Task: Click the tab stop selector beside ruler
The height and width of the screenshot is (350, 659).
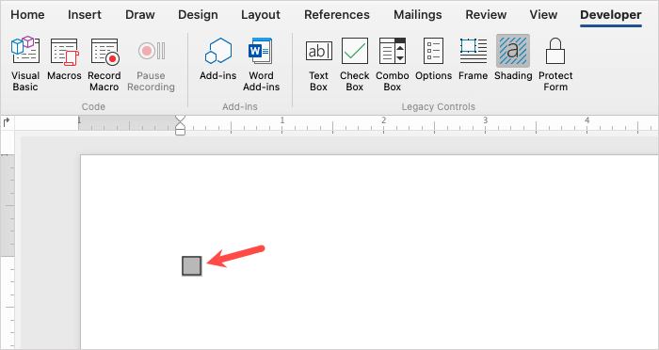Action: (7, 122)
